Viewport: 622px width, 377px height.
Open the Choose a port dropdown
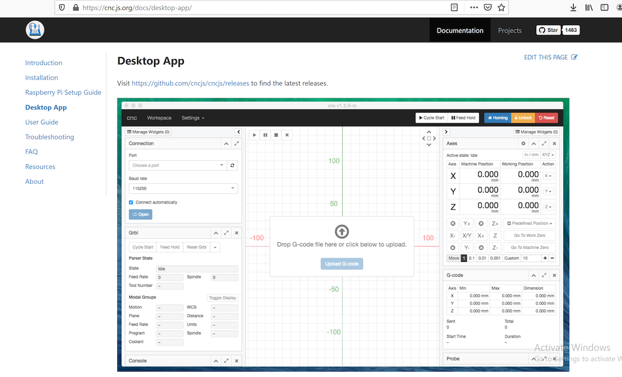click(178, 166)
